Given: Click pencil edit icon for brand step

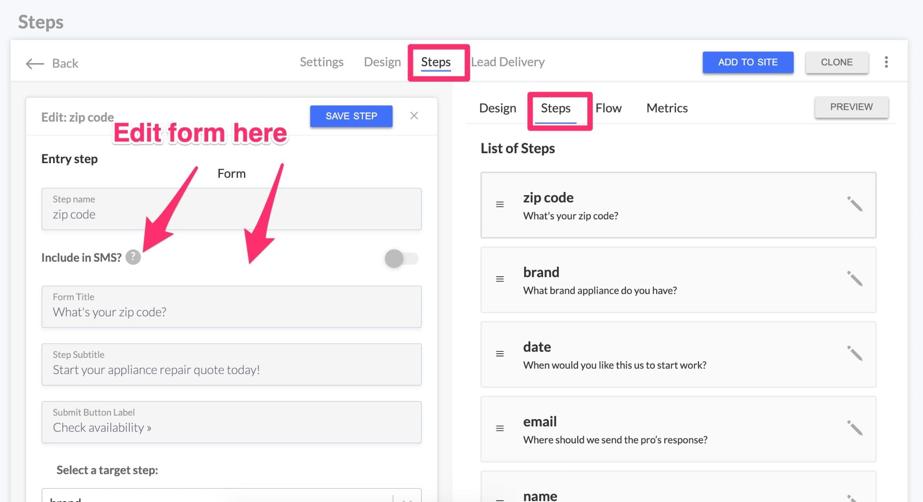Looking at the screenshot, I should [854, 279].
